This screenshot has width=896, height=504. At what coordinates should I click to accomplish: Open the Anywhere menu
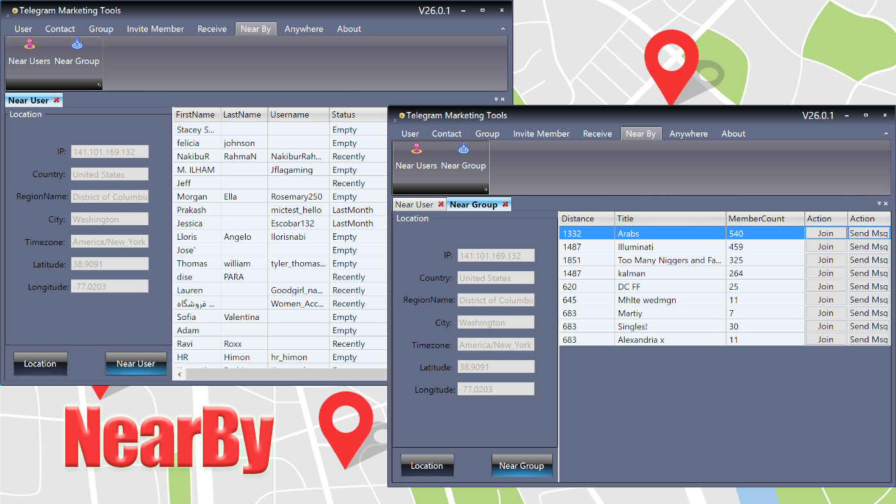[x=688, y=134]
